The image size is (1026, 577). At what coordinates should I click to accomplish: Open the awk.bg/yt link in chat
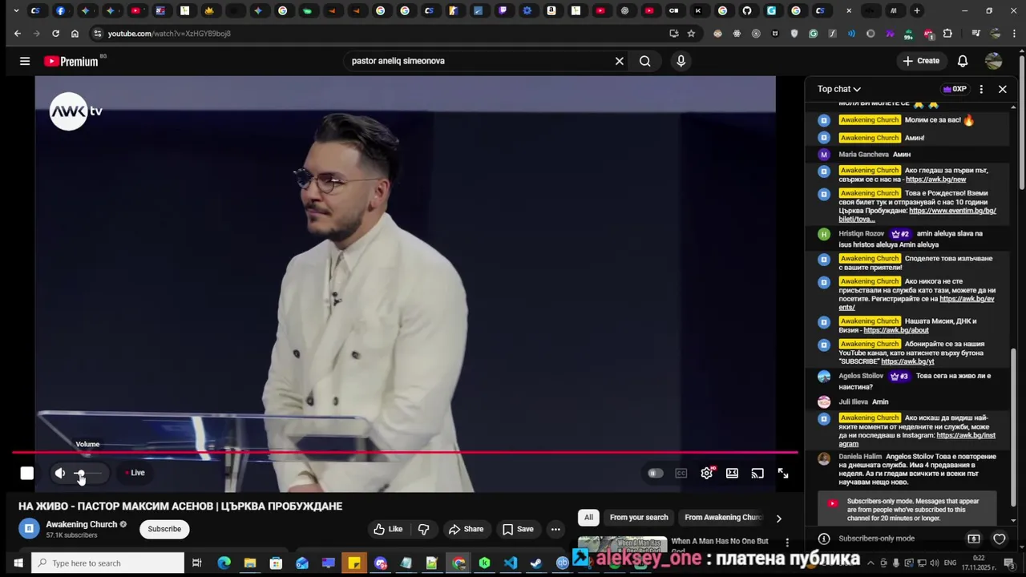tap(907, 361)
